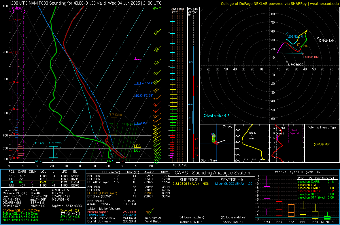
Task: Click the based on CAPE: 0.16 line
Action: coord(316,182)
